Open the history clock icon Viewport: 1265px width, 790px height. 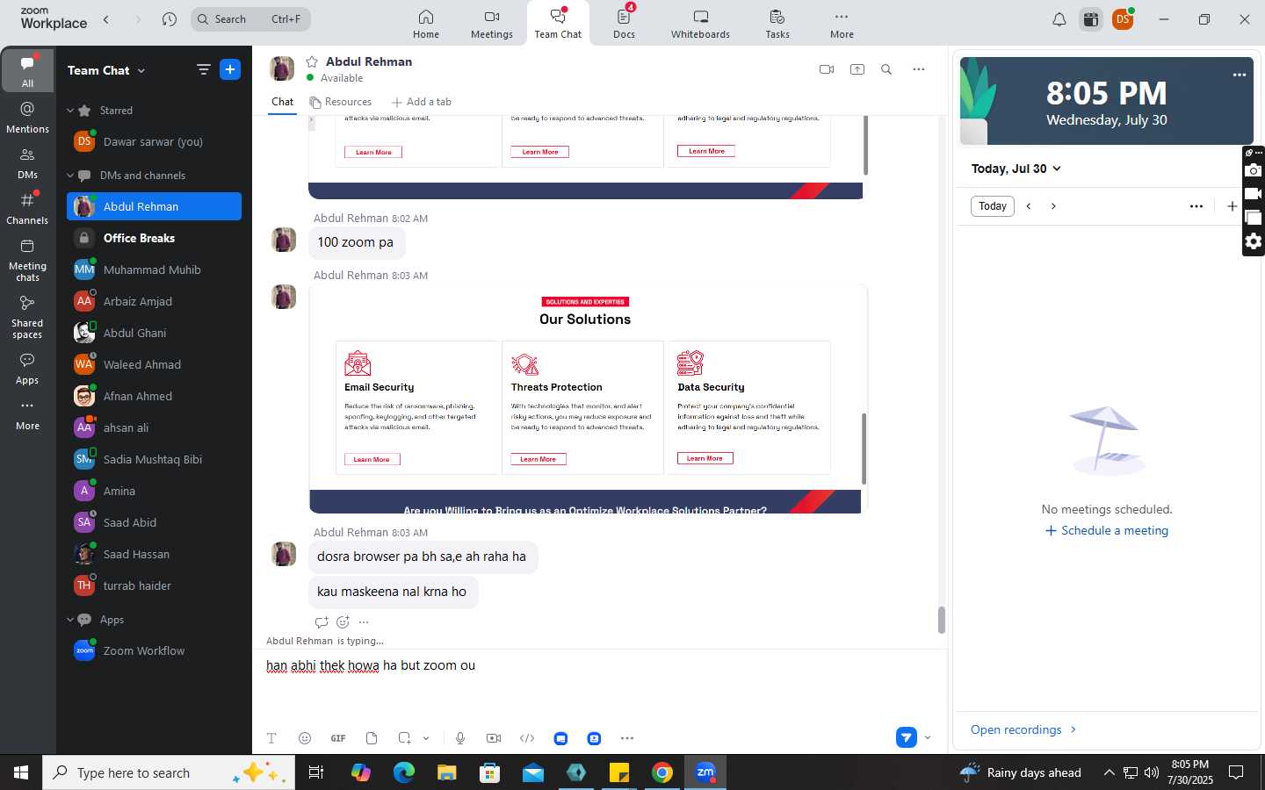coord(170,18)
